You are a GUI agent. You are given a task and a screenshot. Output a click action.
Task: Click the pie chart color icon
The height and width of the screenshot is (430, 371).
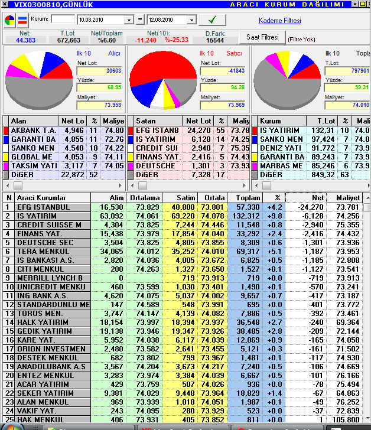click(x=9, y=21)
